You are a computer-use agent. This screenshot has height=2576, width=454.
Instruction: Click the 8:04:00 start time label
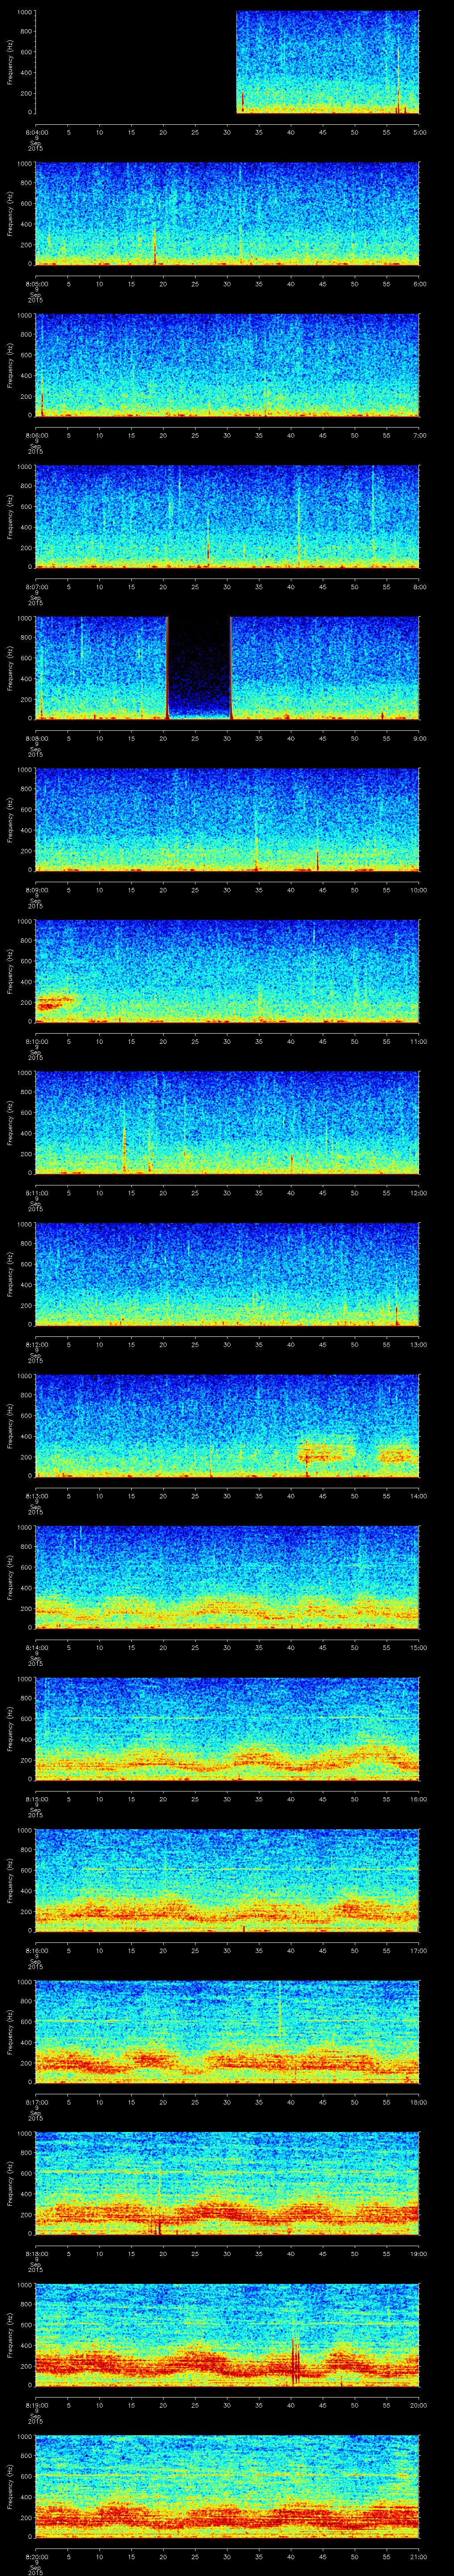[36, 132]
